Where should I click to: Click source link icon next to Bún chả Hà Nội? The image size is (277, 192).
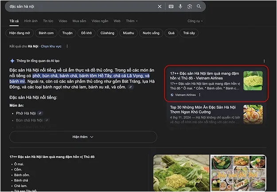pos(47,120)
